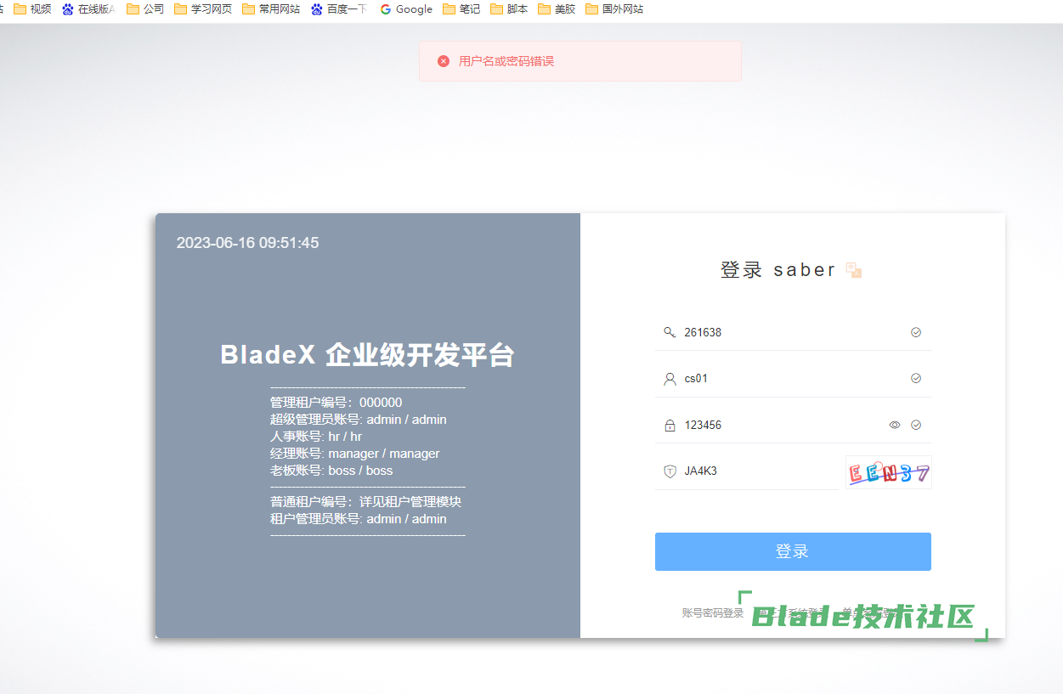
Task: Click the 登录 login button
Action: tap(793, 551)
